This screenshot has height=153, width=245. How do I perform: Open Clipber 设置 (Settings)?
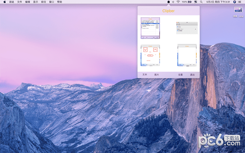[x=180, y=75]
